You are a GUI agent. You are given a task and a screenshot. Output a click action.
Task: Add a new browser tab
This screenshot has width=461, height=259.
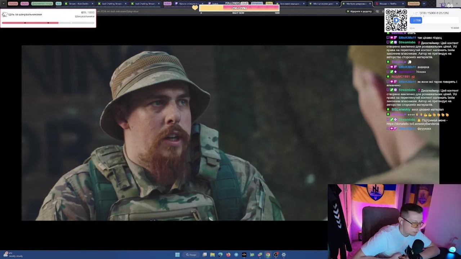click(424, 4)
